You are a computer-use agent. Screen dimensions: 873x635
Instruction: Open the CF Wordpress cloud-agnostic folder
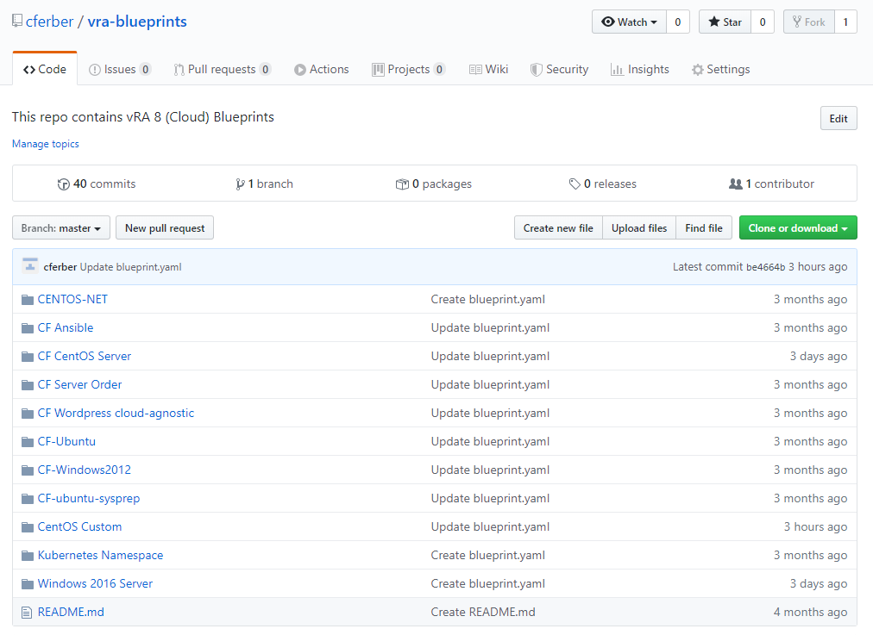[x=116, y=414]
